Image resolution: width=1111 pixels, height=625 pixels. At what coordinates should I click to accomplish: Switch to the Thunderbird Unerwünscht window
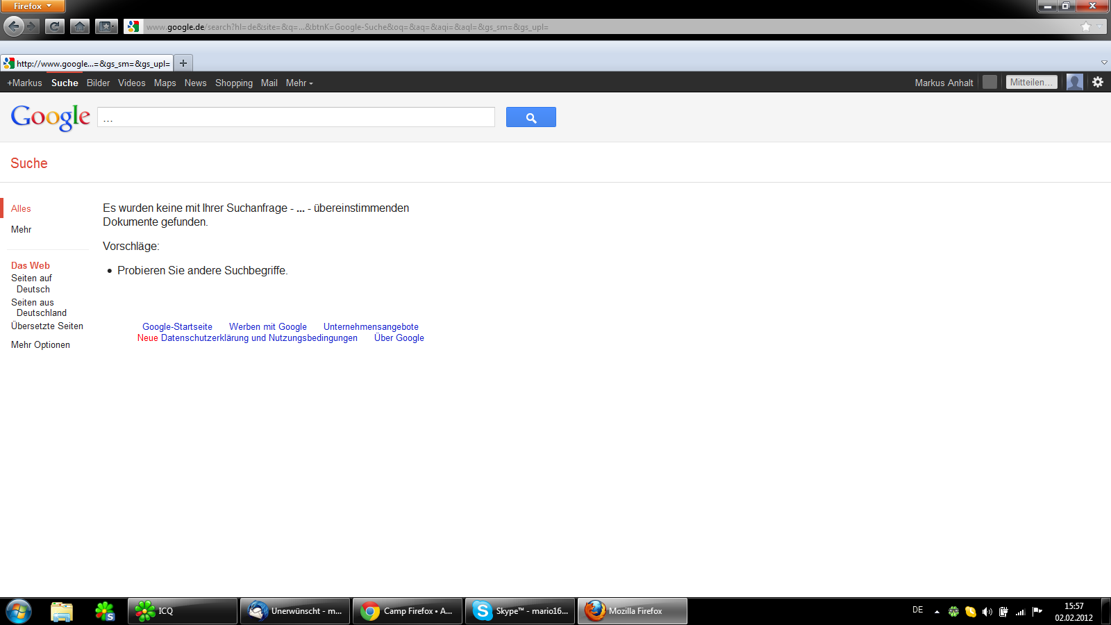[295, 611]
